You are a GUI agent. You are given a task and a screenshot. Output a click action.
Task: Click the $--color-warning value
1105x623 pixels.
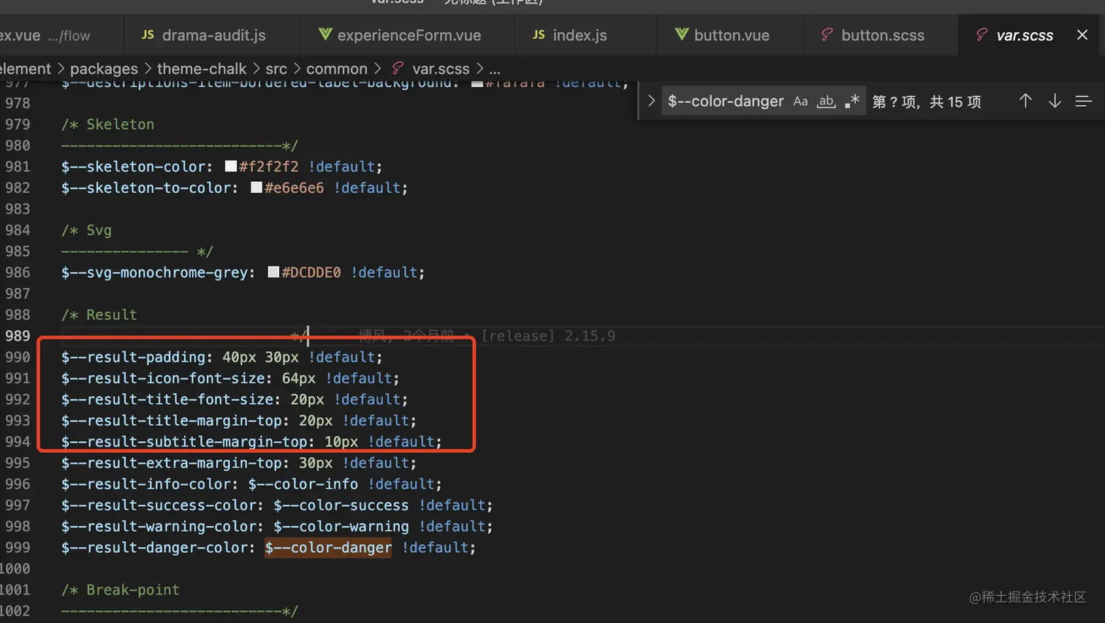(x=341, y=527)
